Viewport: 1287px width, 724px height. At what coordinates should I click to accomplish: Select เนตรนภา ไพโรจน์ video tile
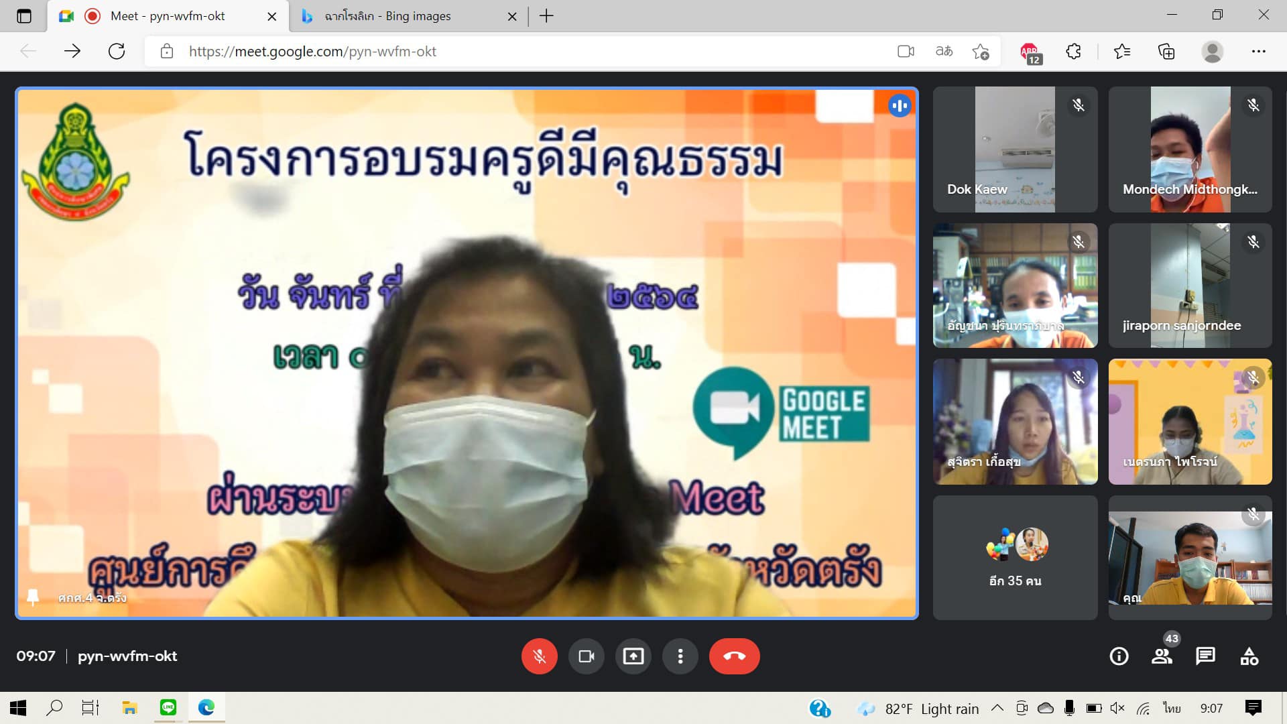(1190, 422)
